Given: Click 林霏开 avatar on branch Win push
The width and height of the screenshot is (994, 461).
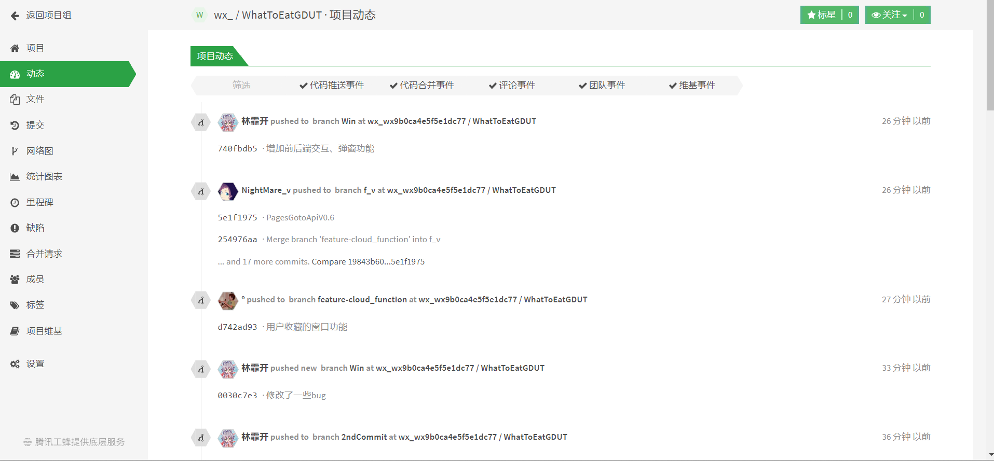Looking at the screenshot, I should coord(228,122).
